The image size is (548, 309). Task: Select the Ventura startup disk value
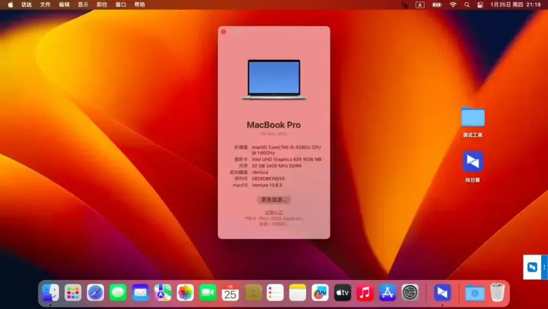(x=260, y=172)
